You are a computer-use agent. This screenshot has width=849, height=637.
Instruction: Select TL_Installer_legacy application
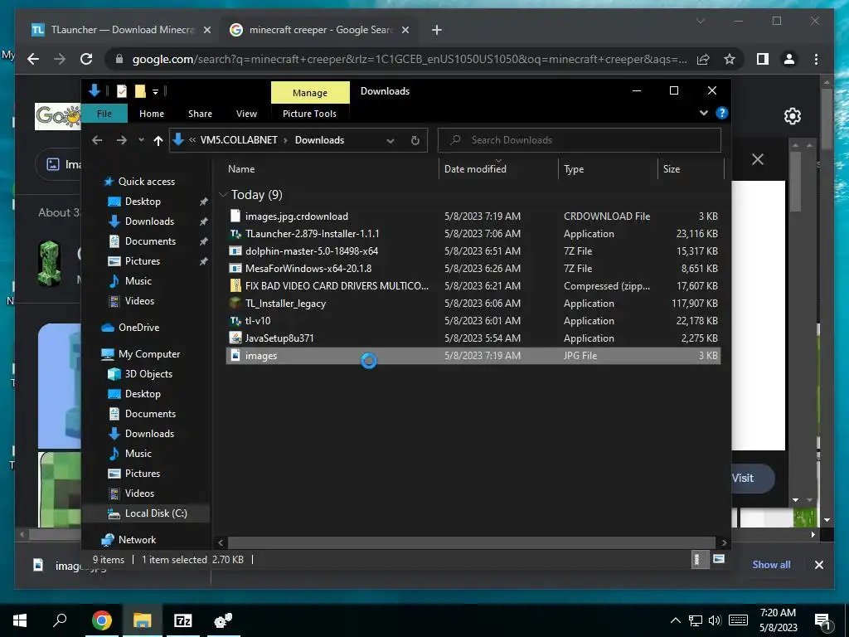click(473, 304)
